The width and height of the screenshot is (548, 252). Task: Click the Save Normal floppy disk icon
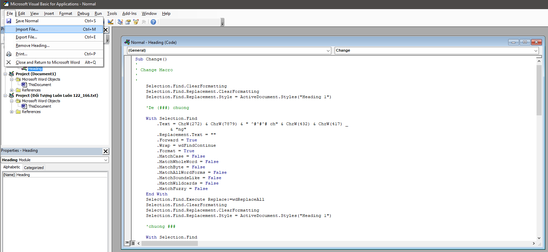(x=9, y=21)
